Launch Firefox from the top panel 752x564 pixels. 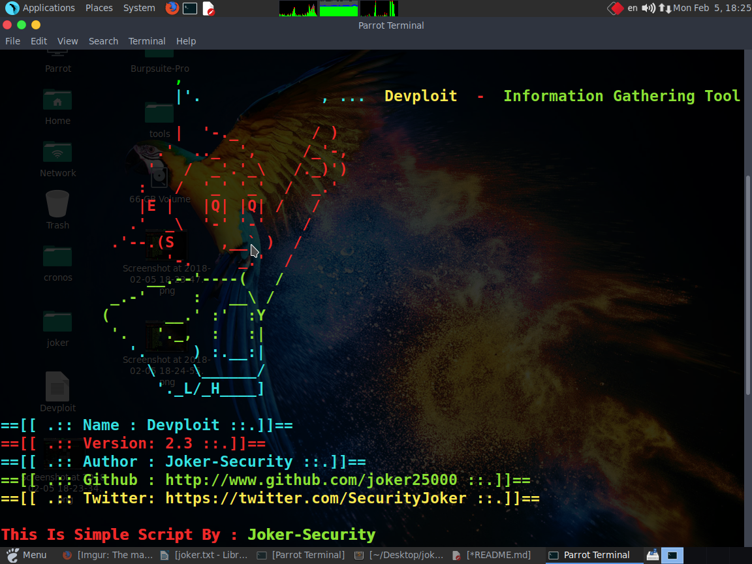point(172,8)
